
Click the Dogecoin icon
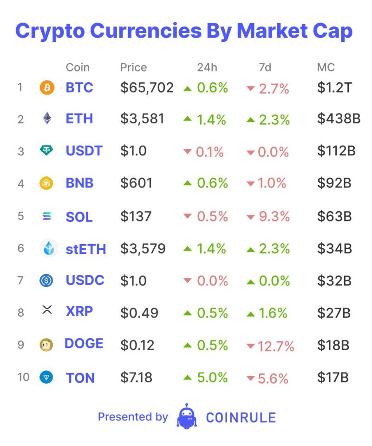click(x=47, y=345)
